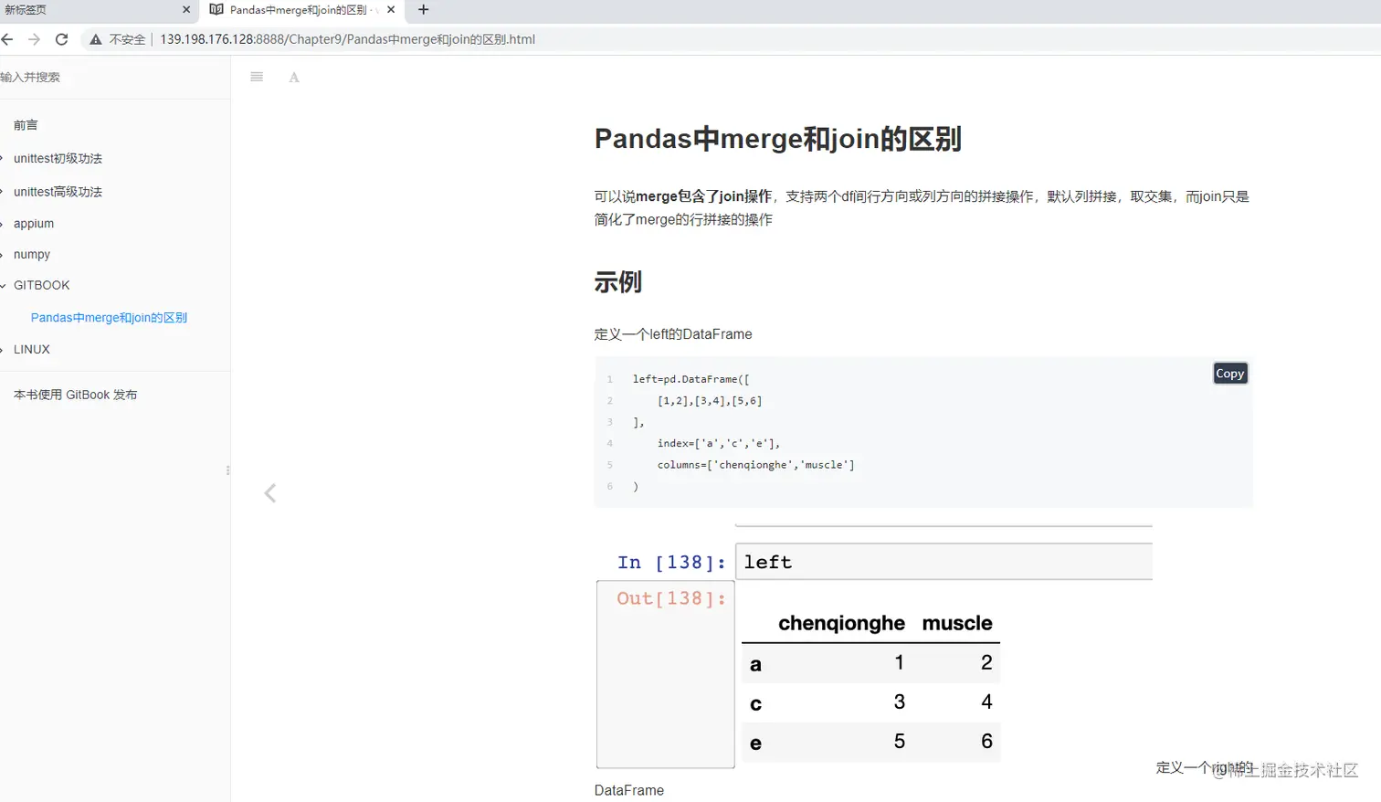Go to previous page with left chevron

(270, 493)
